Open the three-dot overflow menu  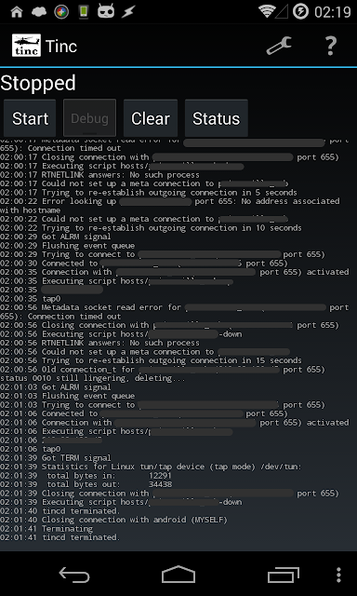338,575
